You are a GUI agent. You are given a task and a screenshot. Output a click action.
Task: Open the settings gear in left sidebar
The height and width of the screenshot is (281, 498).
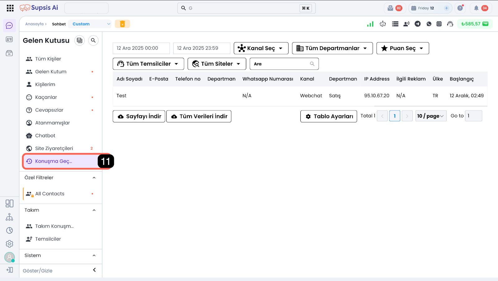point(9,244)
